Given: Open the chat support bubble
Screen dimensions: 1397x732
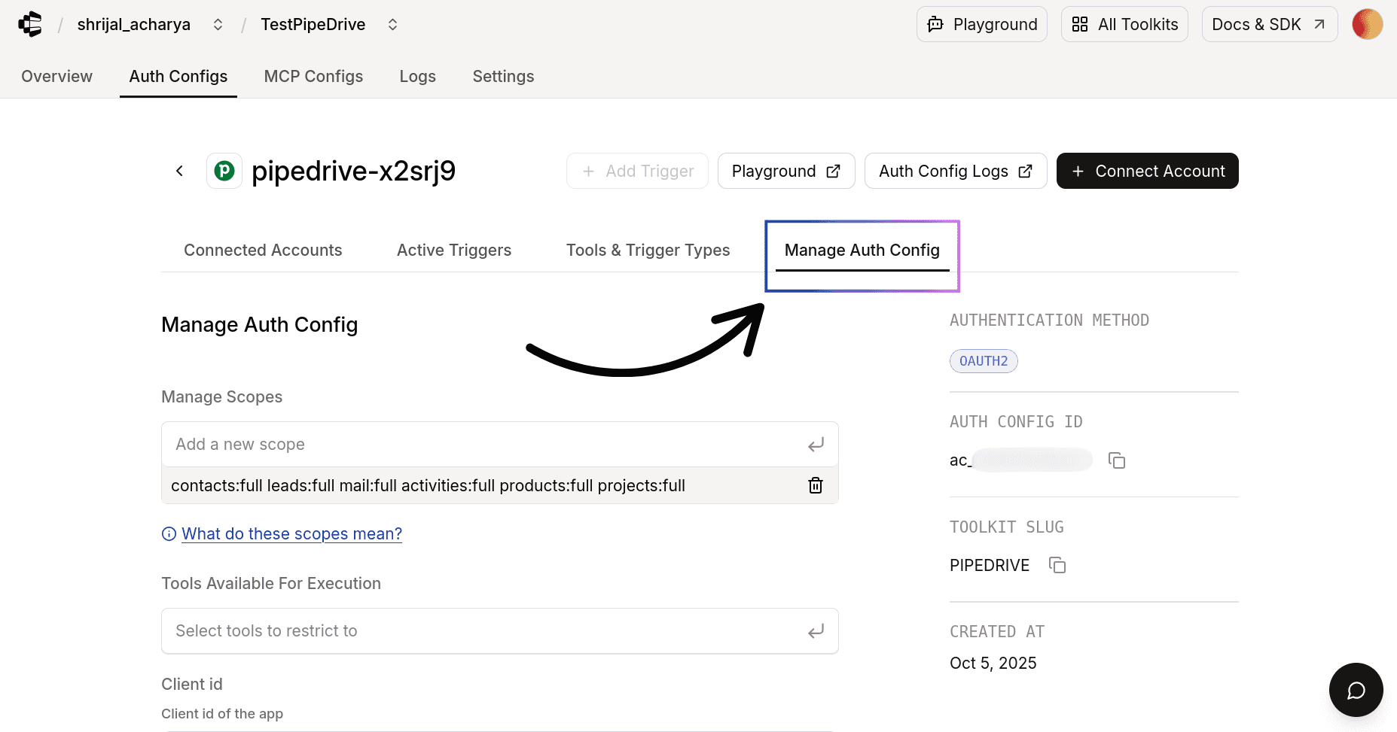Looking at the screenshot, I should pos(1356,690).
